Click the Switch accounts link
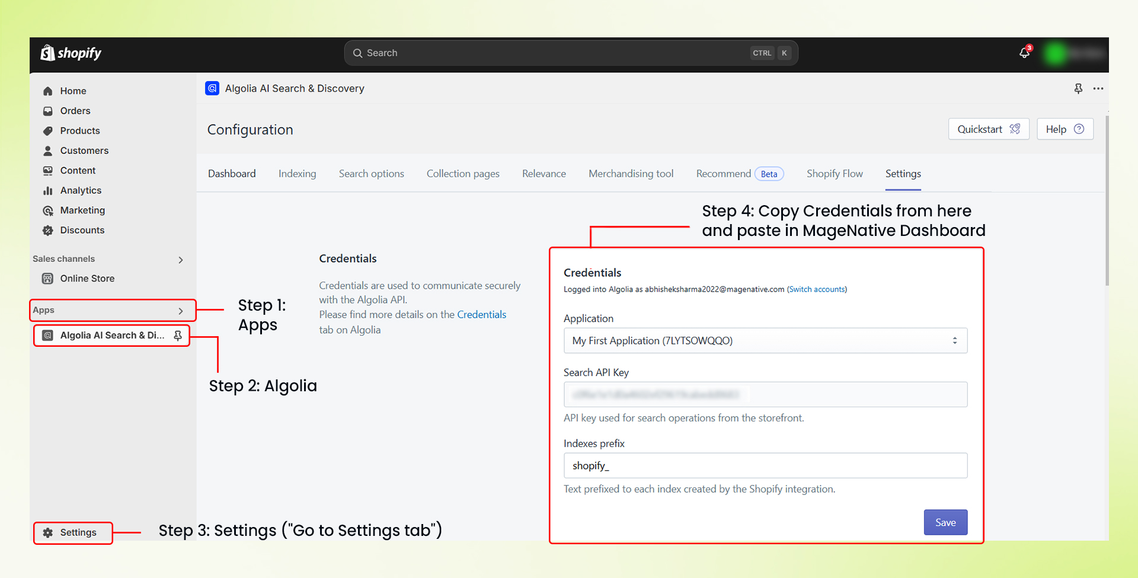 coord(817,289)
